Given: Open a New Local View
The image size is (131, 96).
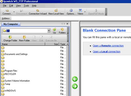Looking at the screenshot, I should point(56,12).
